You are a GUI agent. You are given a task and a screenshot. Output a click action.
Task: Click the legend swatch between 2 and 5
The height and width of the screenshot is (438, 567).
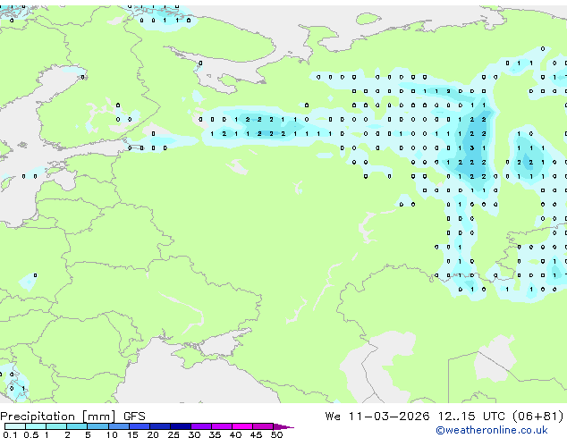77,426
